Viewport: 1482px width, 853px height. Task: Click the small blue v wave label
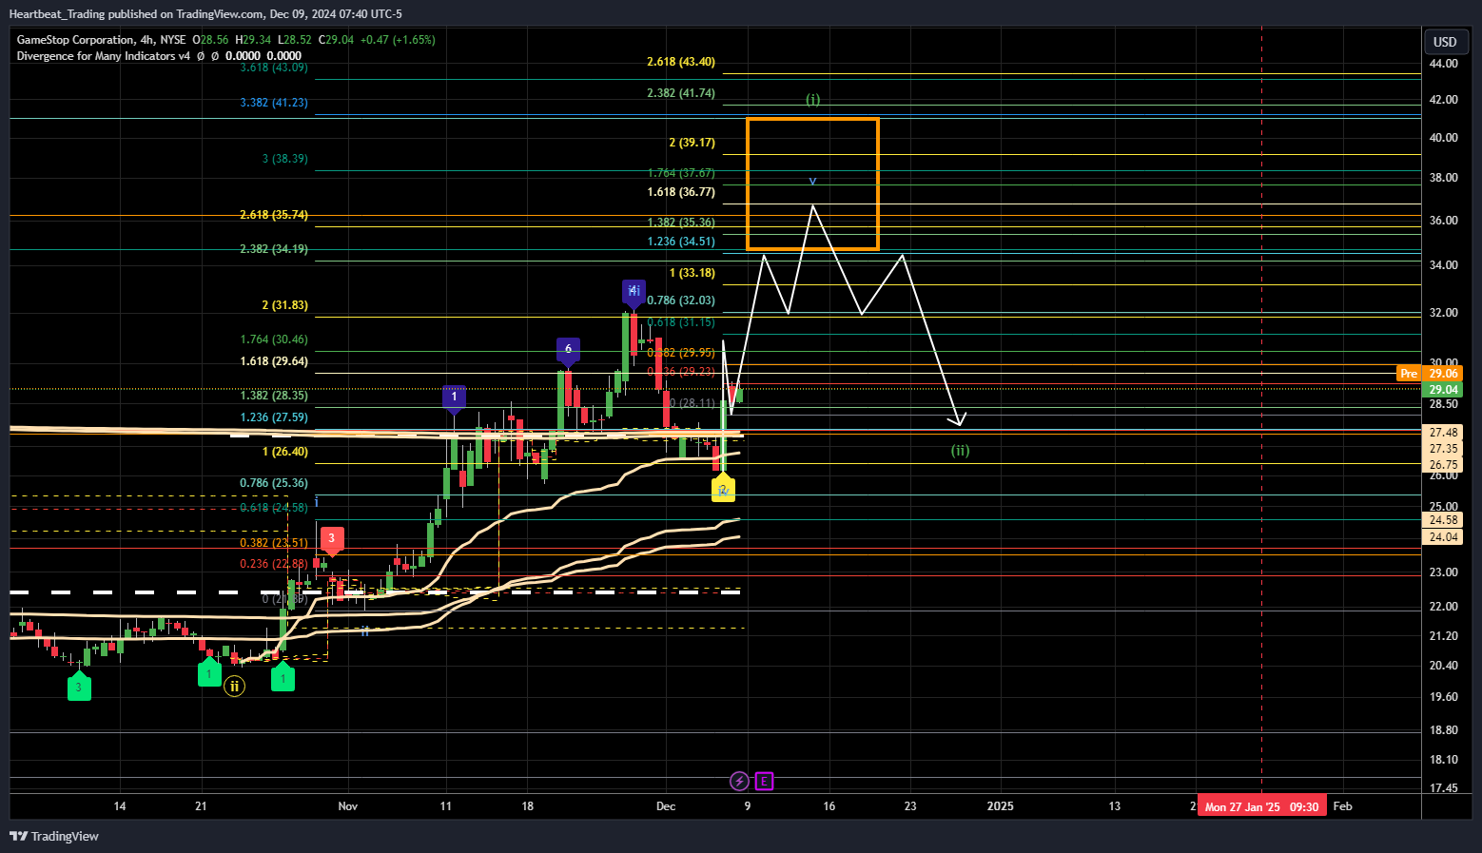point(812,181)
